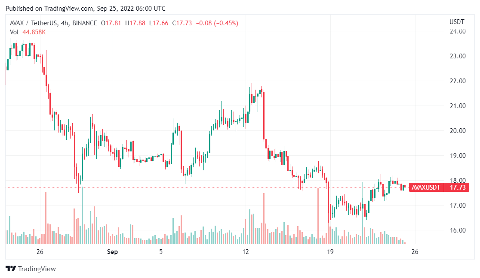Click the TradingView wordmark text at bottom
This screenshot has height=278, width=480.
[37, 269]
